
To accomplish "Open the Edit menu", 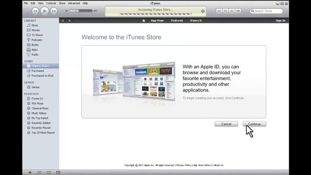I will (33, 3).
